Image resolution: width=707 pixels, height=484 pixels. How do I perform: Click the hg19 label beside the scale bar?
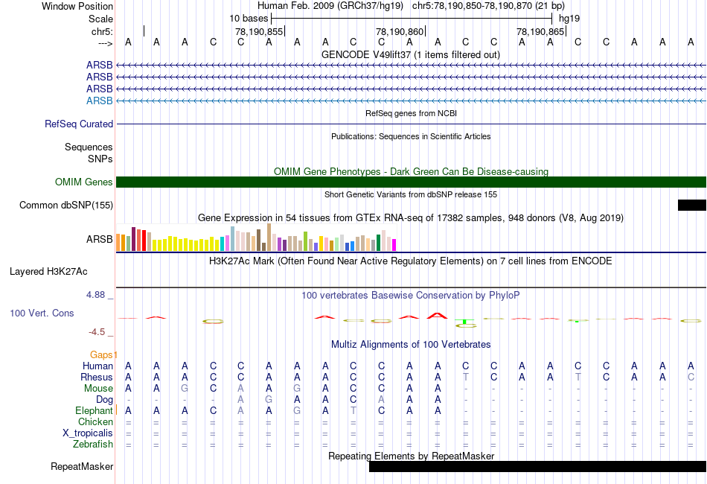pyautogui.click(x=569, y=19)
